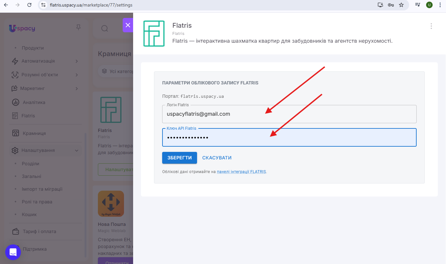Click the Логін Flatris email field

pos(289,114)
